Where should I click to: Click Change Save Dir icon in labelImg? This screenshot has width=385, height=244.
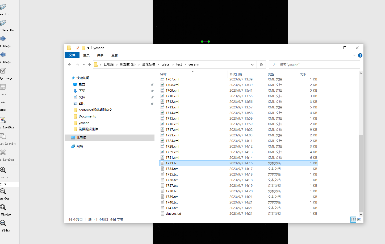(3, 23)
